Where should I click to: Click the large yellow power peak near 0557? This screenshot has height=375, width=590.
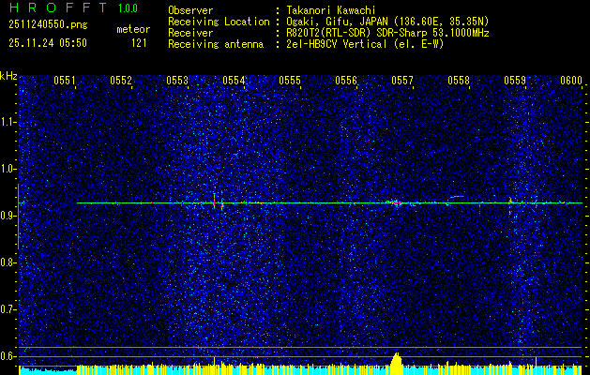(396, 364)
